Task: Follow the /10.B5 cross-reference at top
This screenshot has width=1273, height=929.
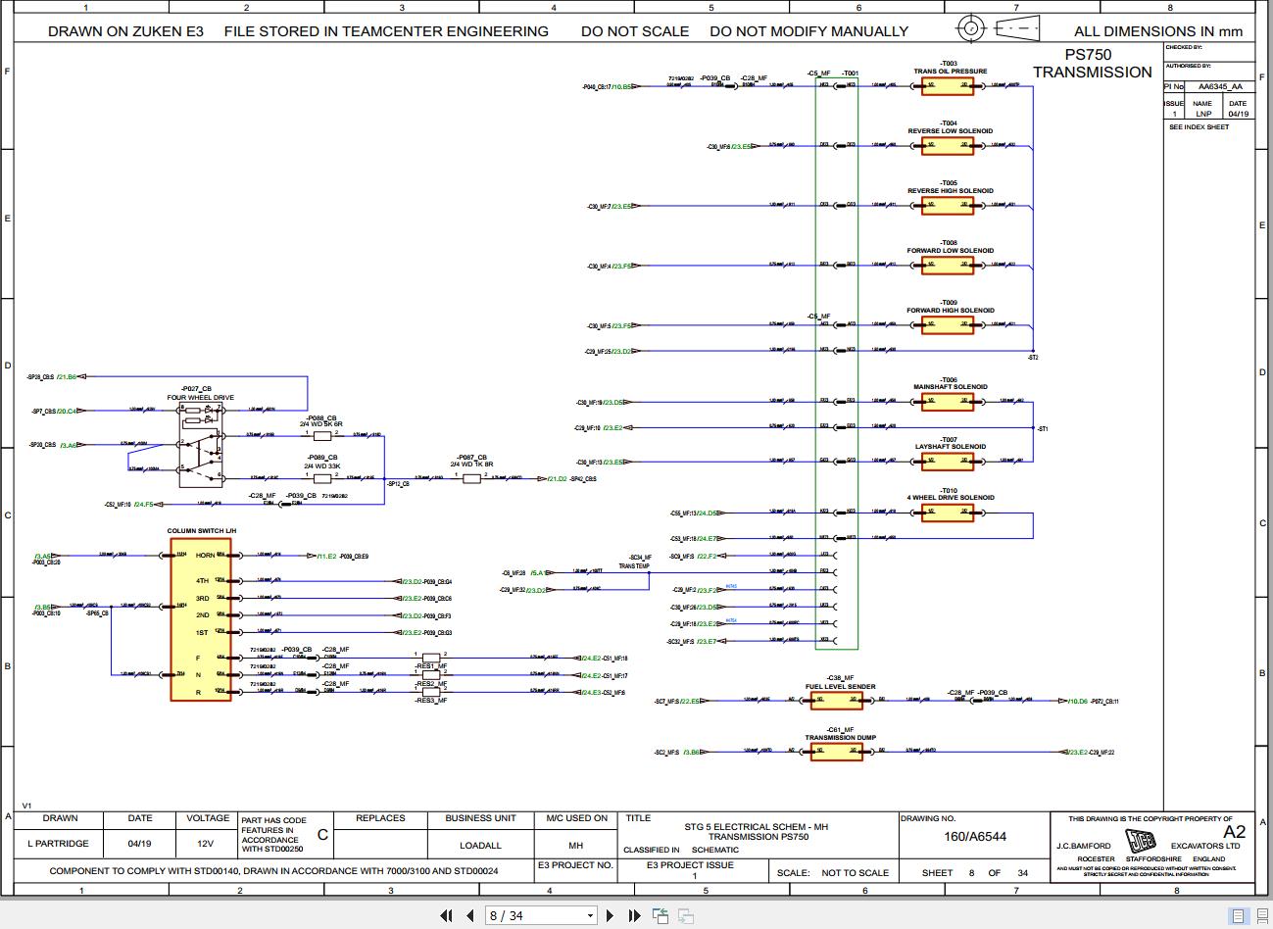Action: click(x=622, y=86)
